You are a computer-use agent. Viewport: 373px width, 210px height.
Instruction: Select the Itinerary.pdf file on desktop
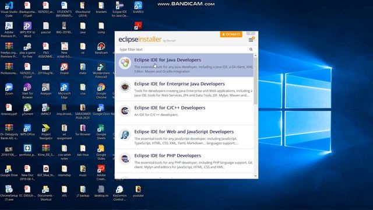[9, 110]
